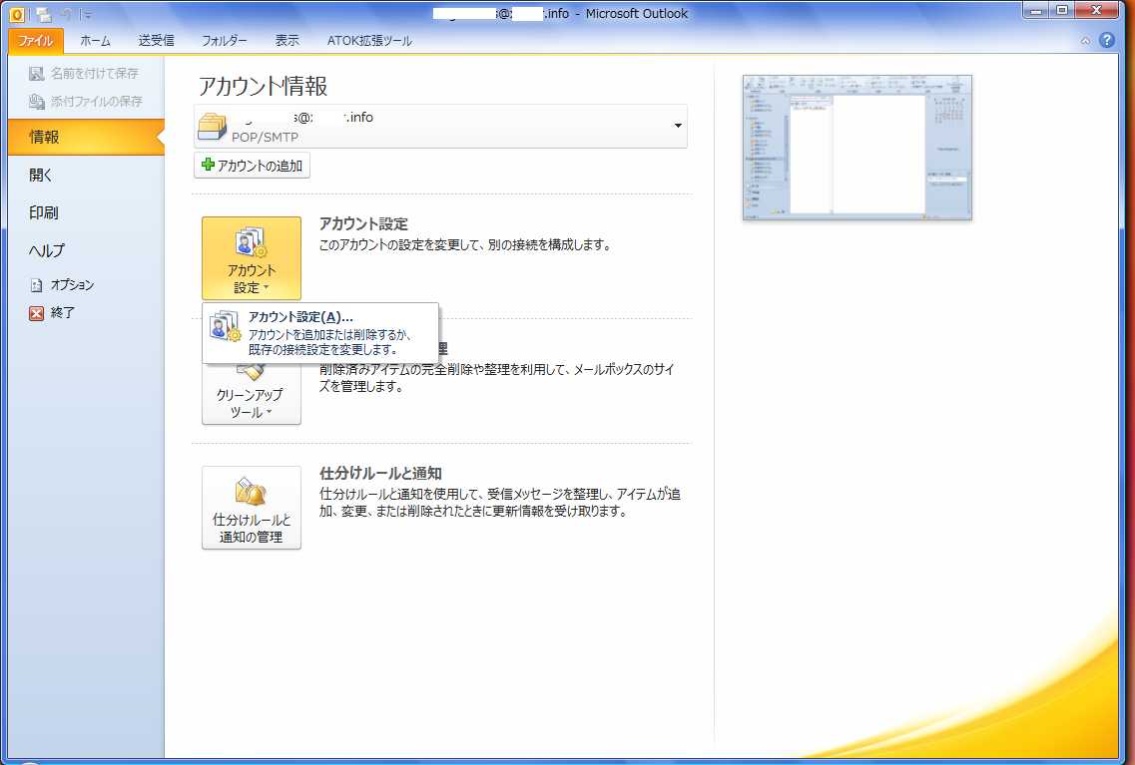Image resolution: width=1135 pixels, height=765 pixels.
Task: Collapse the アカウント設定 dropdown button
Action: 251,258
